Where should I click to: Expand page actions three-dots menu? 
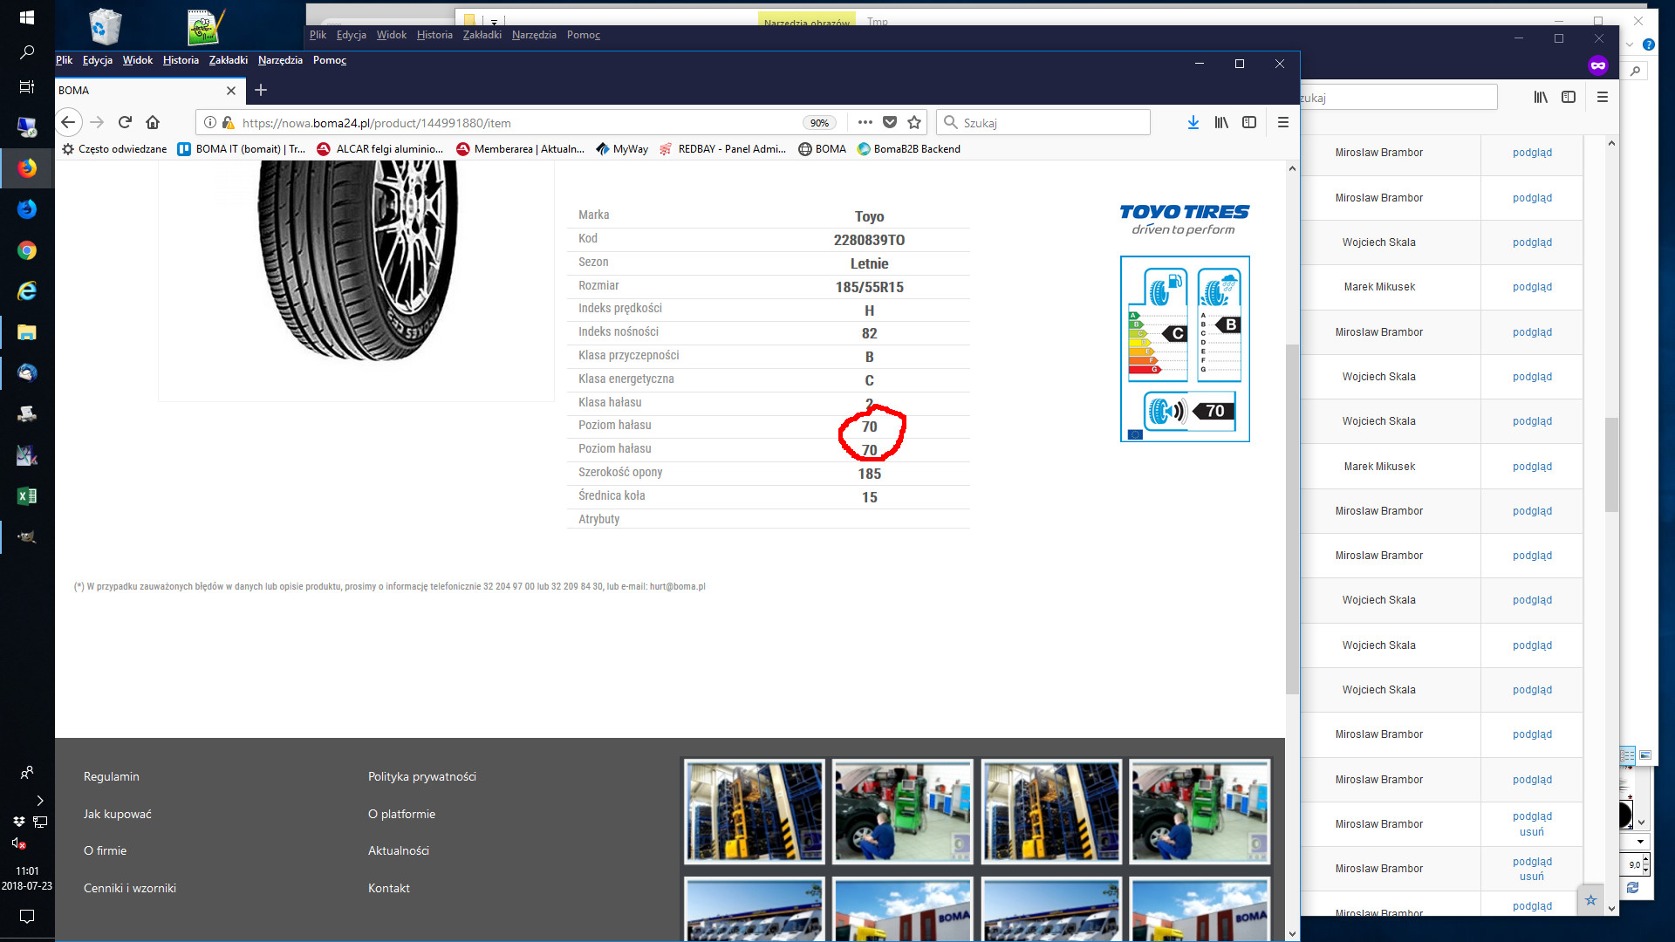(x=865, y=122)
